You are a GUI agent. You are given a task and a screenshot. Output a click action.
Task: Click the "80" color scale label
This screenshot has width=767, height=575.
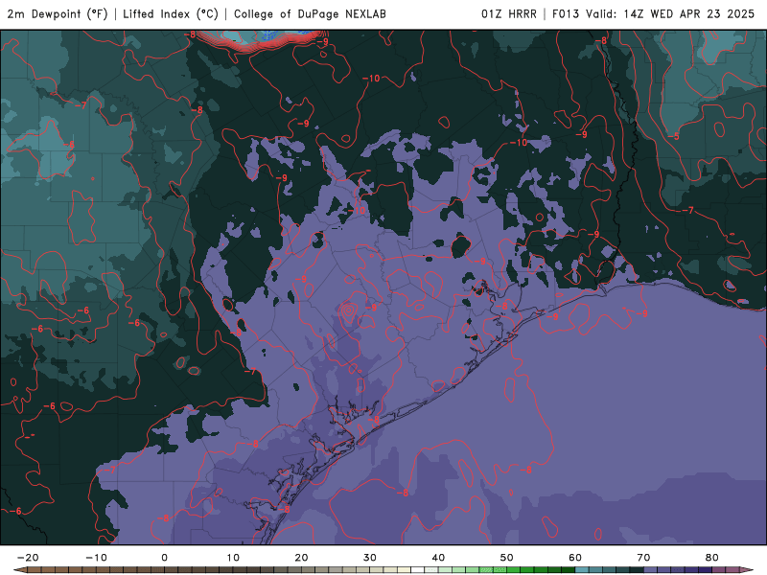(712, 558)
